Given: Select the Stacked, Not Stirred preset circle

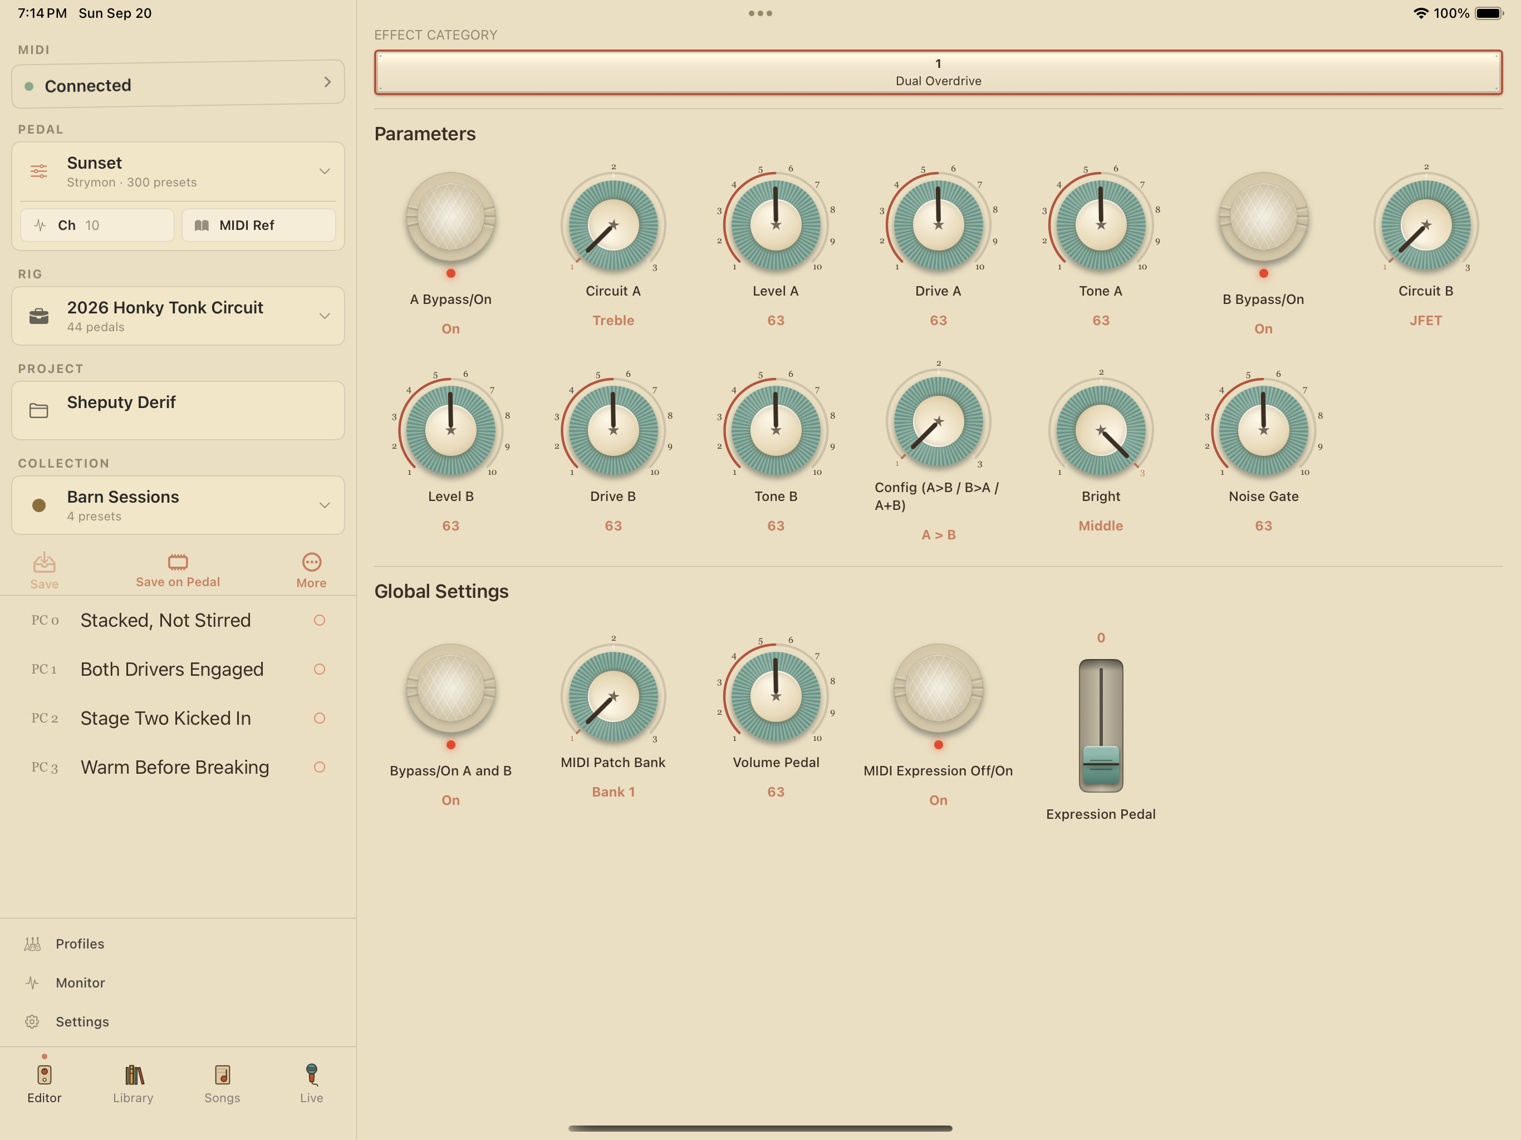Looking at the screenshot, I should (319, 620).
